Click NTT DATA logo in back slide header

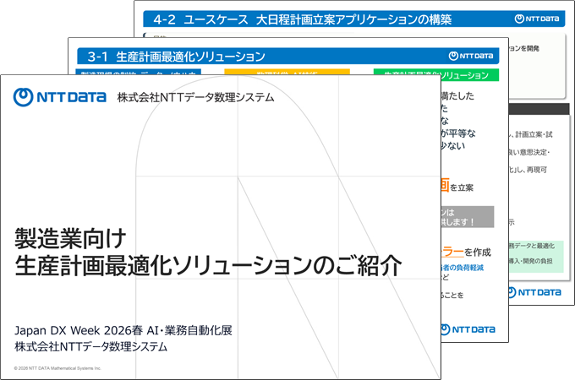coord(537,19)
